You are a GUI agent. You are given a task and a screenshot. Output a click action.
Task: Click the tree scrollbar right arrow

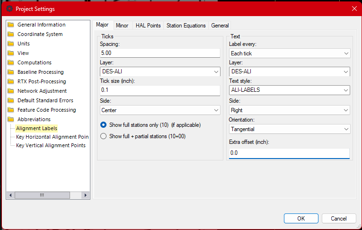86,195
